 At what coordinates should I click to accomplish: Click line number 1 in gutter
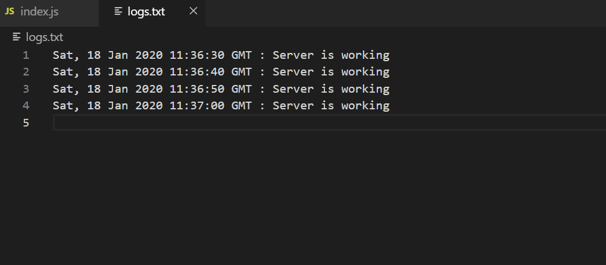[x=26, y=56]
